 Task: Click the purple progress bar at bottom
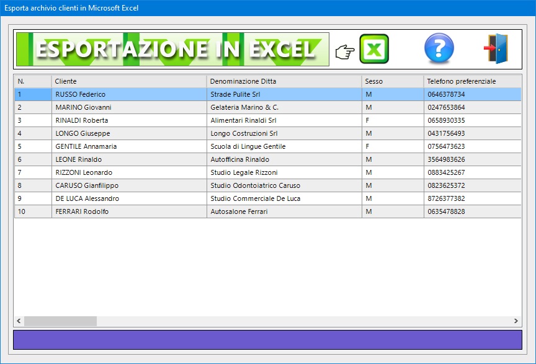click(267, 340)
